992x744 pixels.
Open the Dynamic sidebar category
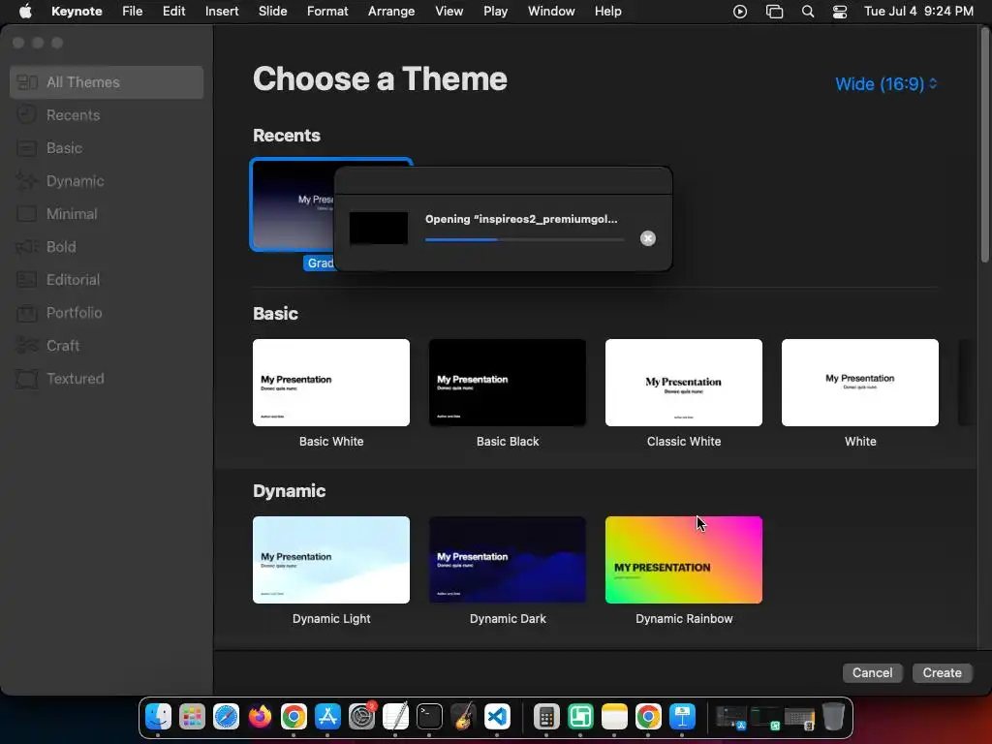107,181
